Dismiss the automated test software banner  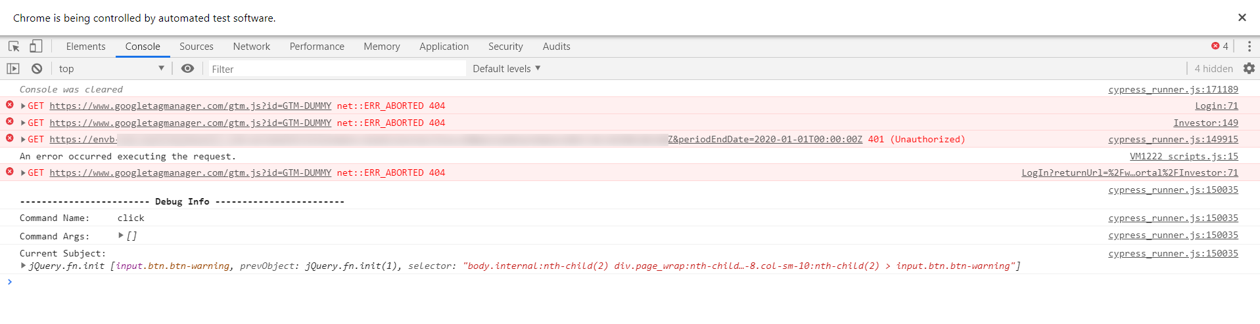[1242, 18]
